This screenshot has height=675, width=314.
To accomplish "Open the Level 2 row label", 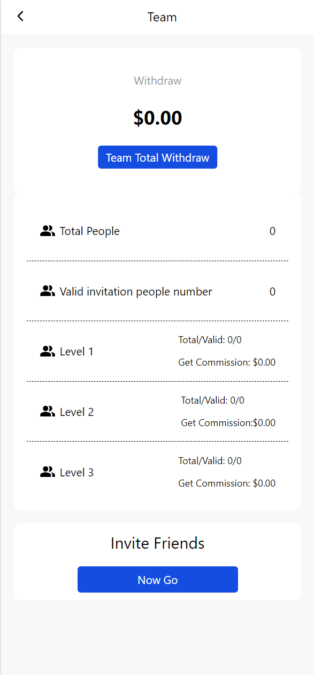I will (76, 412).
